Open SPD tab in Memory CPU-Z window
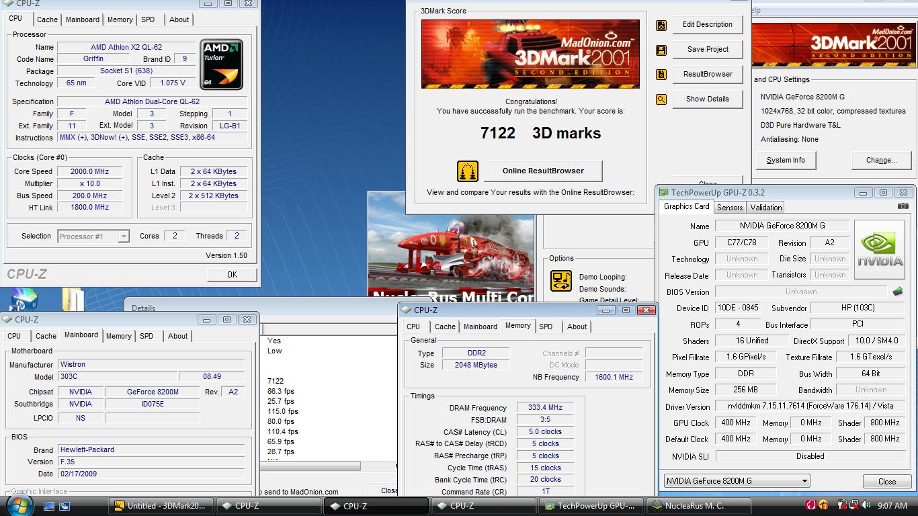 pyautogui.click(x=546, y=327)
